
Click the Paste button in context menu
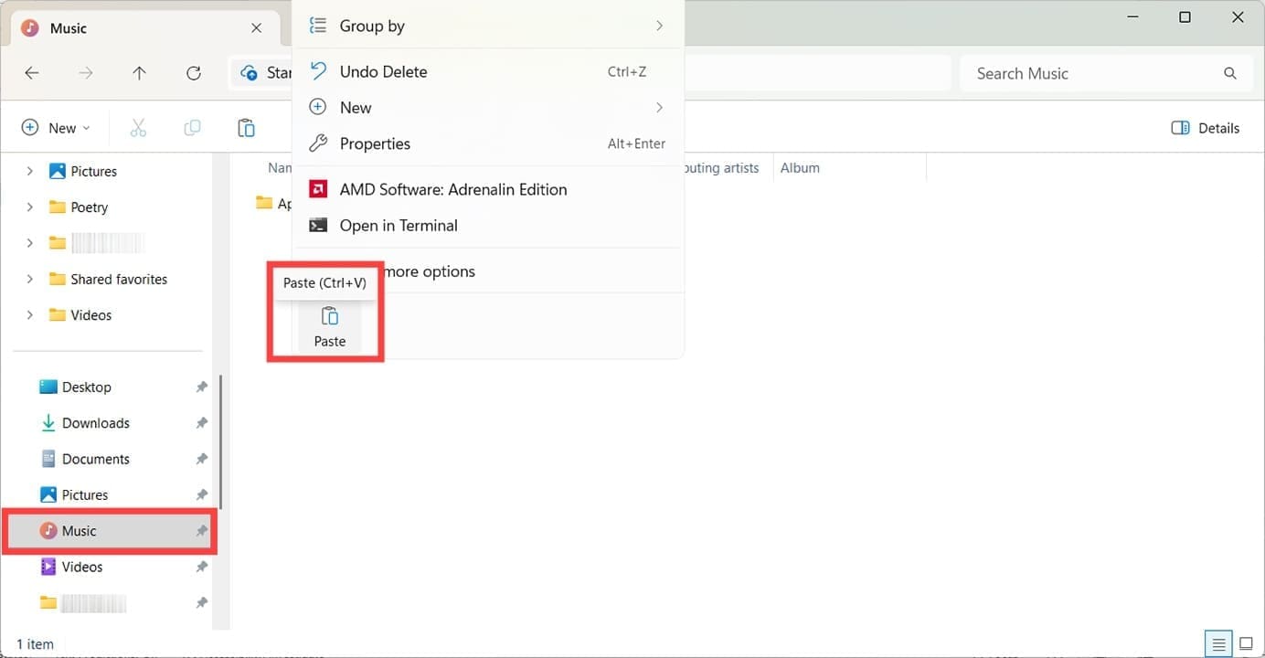point(330,327)
